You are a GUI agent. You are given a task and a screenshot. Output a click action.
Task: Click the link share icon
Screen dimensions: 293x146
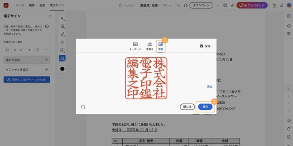(232, 5)
